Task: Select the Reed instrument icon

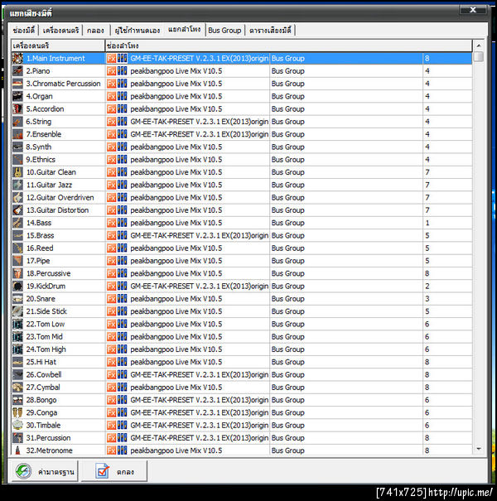Action: (x=17, y=248)
